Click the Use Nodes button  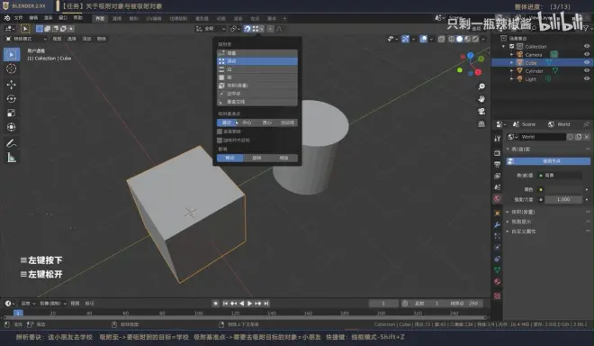pyautogui.click(x=548, y=161)
